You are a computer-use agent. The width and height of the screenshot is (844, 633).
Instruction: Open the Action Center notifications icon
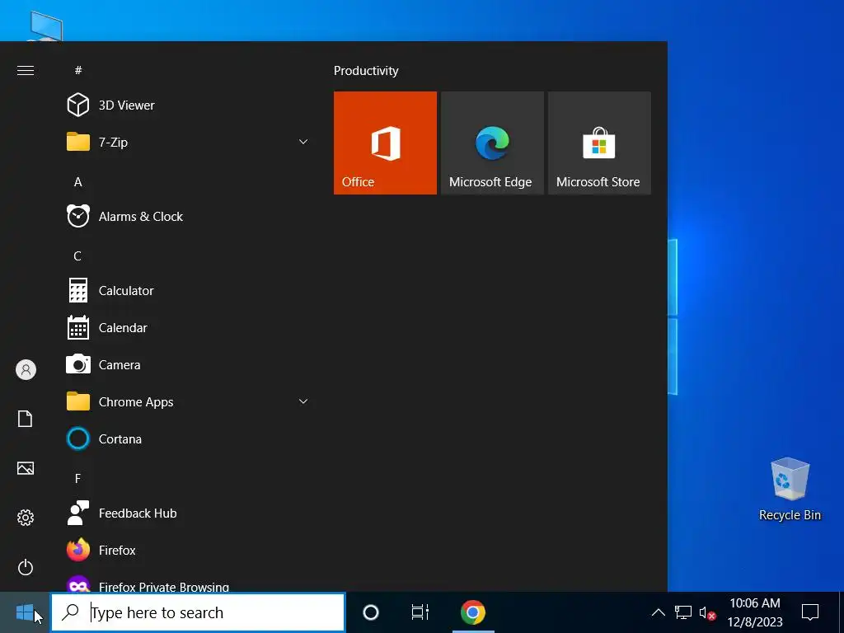click(810, 612)
